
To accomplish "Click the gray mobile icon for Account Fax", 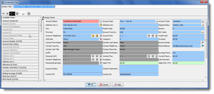I will [157, 36].
